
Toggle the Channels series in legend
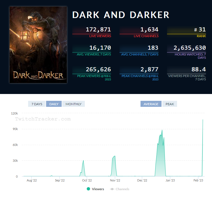pos(120,189)
